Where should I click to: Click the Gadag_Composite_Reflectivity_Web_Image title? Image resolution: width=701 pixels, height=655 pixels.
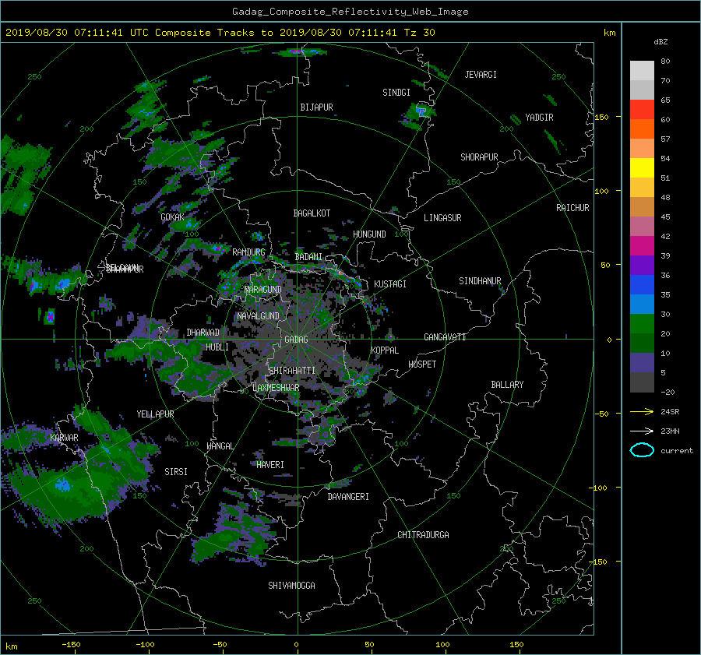(350, 12)
